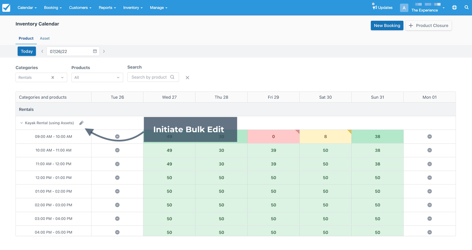Image resolution: width=472 pixels, height=250 pixels.
Task: Switch to the Asset tab
Action: click(45, 38)
